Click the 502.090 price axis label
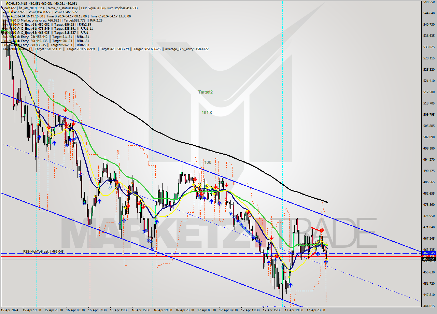This screenshot has height=314, width=437. click(429, 137)
